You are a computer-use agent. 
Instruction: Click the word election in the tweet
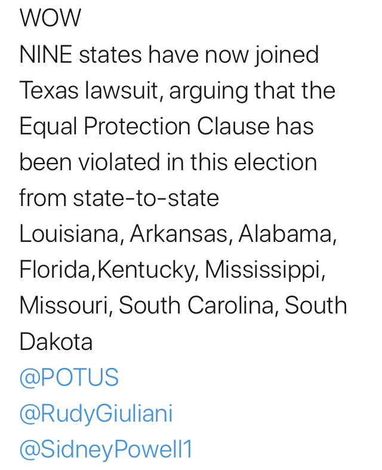pos(275,162)
